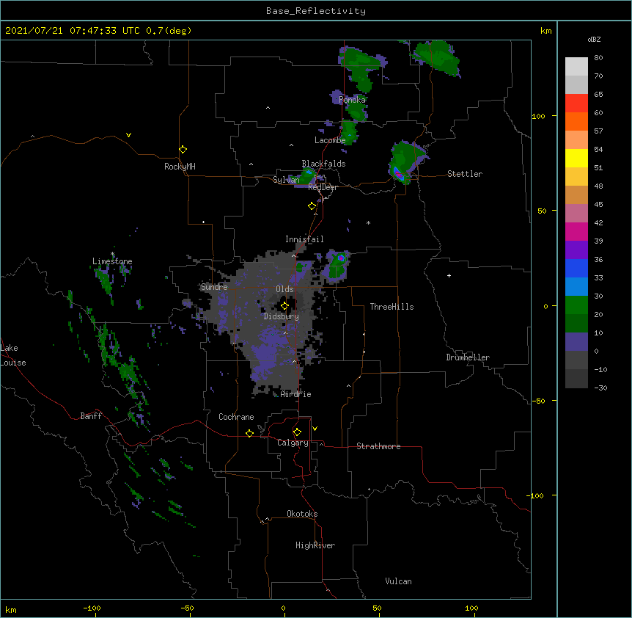Click the Innisfail city label
This screenshot has width=632, height=618.
click(304, 239)
